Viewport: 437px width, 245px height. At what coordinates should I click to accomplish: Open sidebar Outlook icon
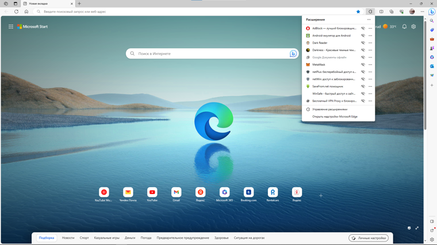tap(432, 66)
